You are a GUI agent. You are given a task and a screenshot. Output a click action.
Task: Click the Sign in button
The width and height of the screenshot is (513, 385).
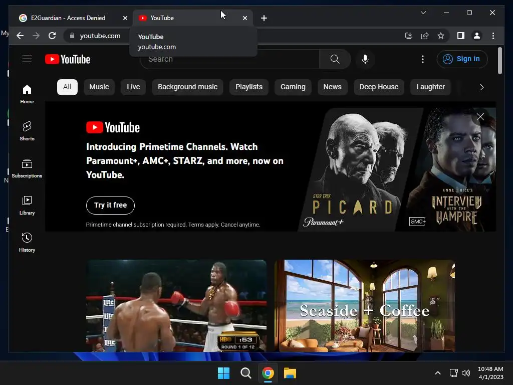(x=462, y=59)
